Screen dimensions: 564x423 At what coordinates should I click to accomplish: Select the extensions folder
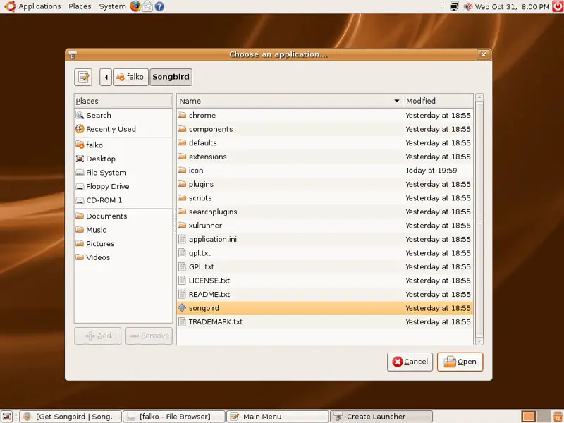point(325,157)
